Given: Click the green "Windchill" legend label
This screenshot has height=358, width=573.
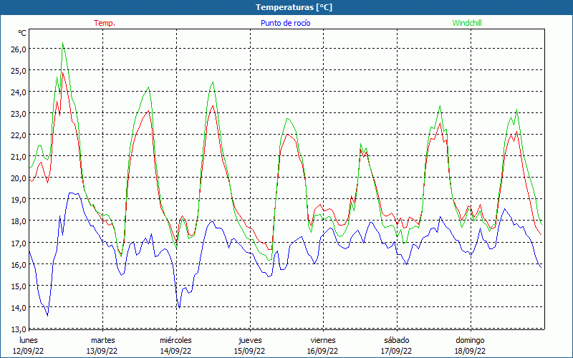Looking at the screenshot, I should 467,23.
